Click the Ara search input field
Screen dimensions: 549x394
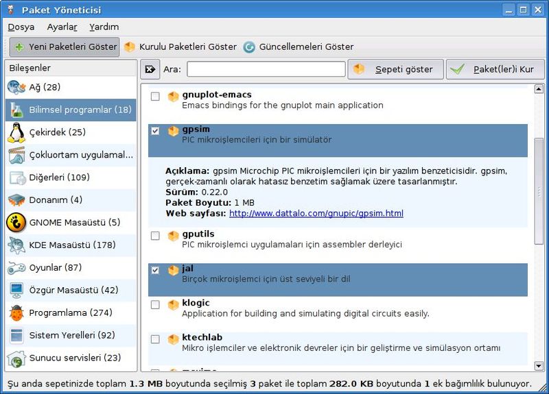266,69
